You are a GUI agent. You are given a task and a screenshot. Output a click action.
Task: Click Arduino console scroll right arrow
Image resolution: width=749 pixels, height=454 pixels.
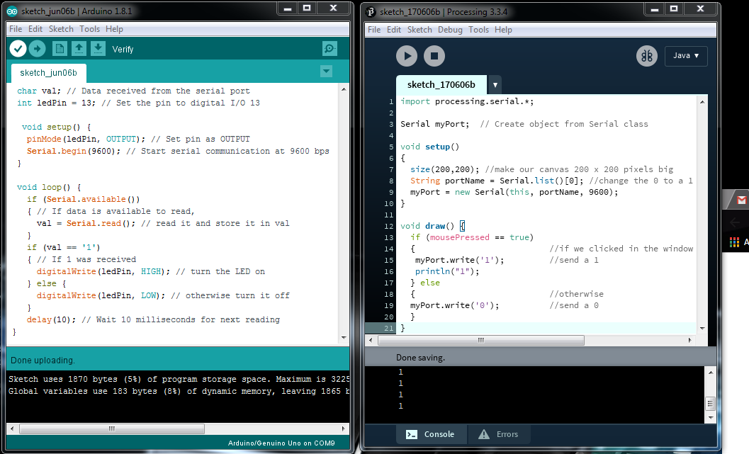coord(343,429)
